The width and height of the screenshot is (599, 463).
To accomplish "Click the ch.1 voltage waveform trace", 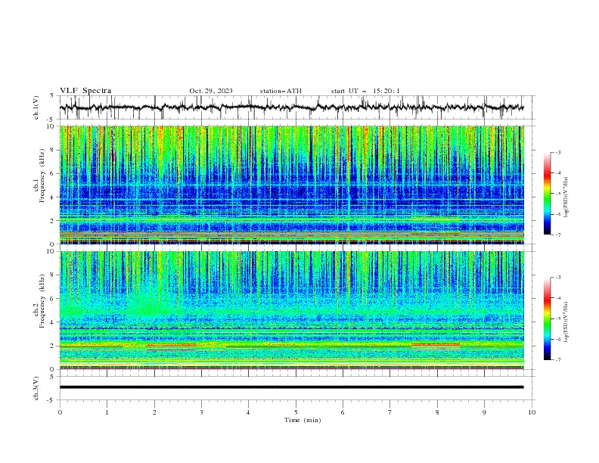I will (291, 107).
